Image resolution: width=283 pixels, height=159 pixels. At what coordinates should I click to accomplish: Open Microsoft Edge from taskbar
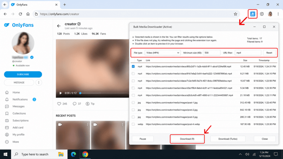click(x=73, y=154)
